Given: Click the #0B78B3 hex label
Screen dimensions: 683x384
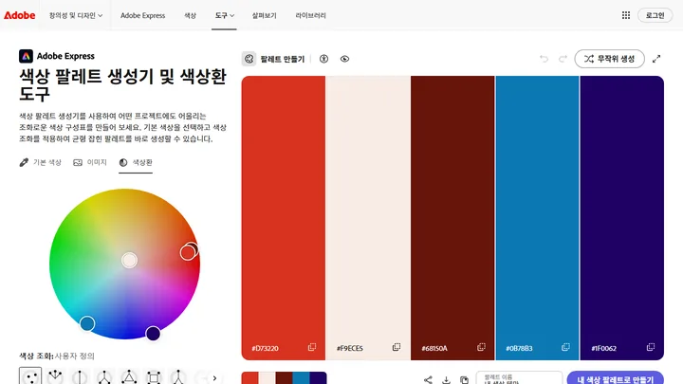Looking at the screenshot, I should click(519, 348).
